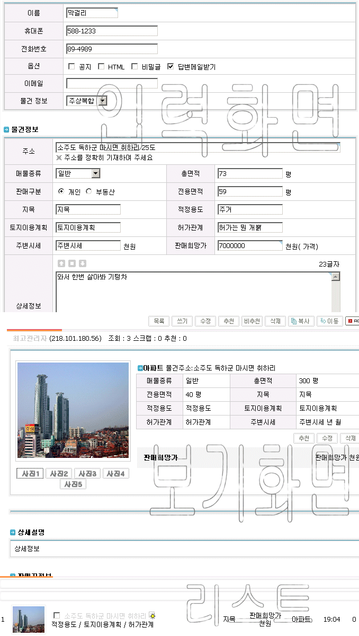This screenshot has height=636, width=359.
Task: Open the list row title 소주도 독하군 마시면 취하리
Action: (105, 616)
